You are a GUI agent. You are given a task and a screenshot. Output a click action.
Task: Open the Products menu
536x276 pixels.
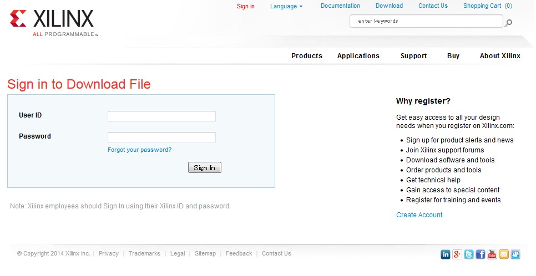point(306,56)
